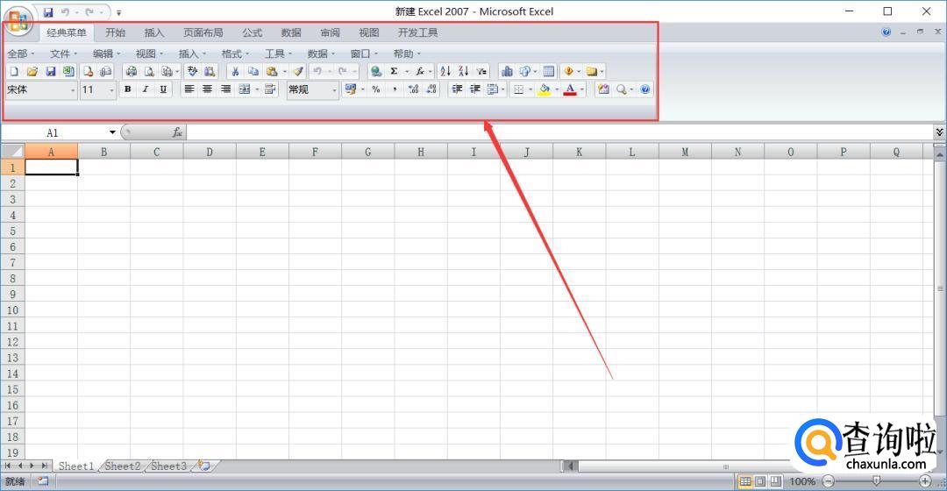This screenshot has width=947, height=491.
Task: Click the insert function fx button in formula bar
Action: [177, 132]
